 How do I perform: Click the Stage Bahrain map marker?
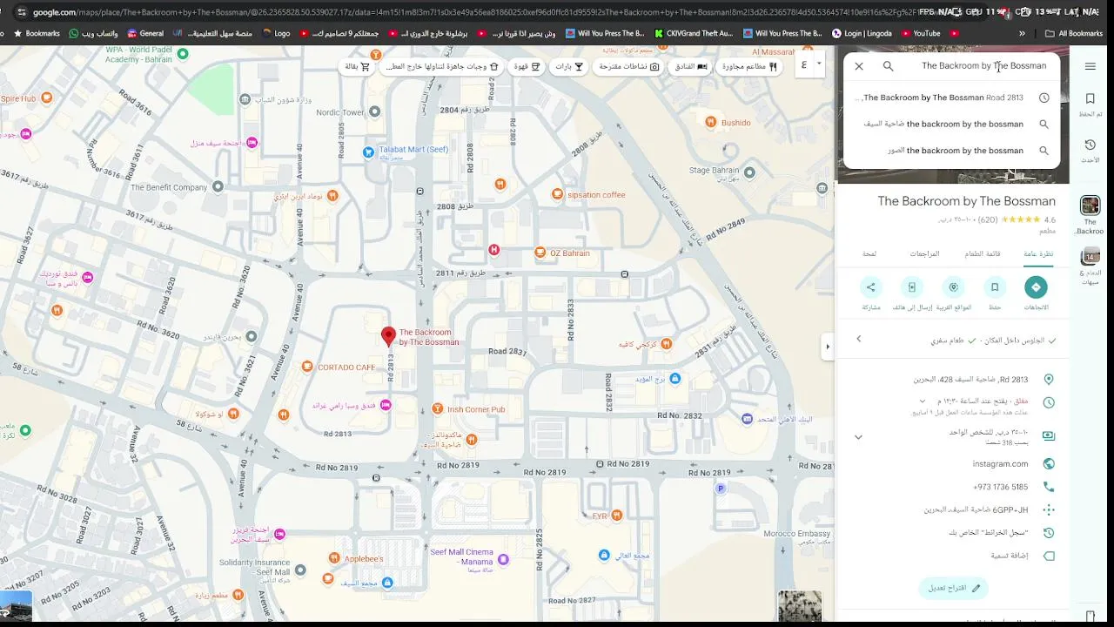pyautogui.click(x=748, y=172)
